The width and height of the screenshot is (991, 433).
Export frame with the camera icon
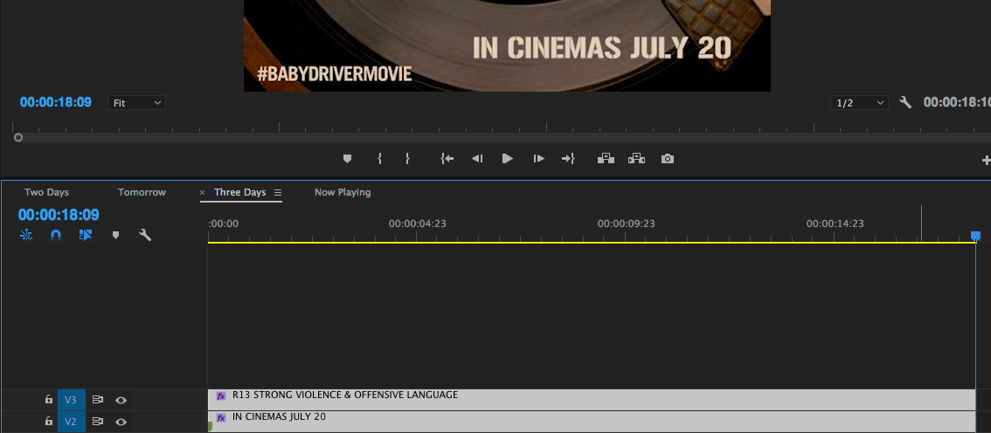668,159
